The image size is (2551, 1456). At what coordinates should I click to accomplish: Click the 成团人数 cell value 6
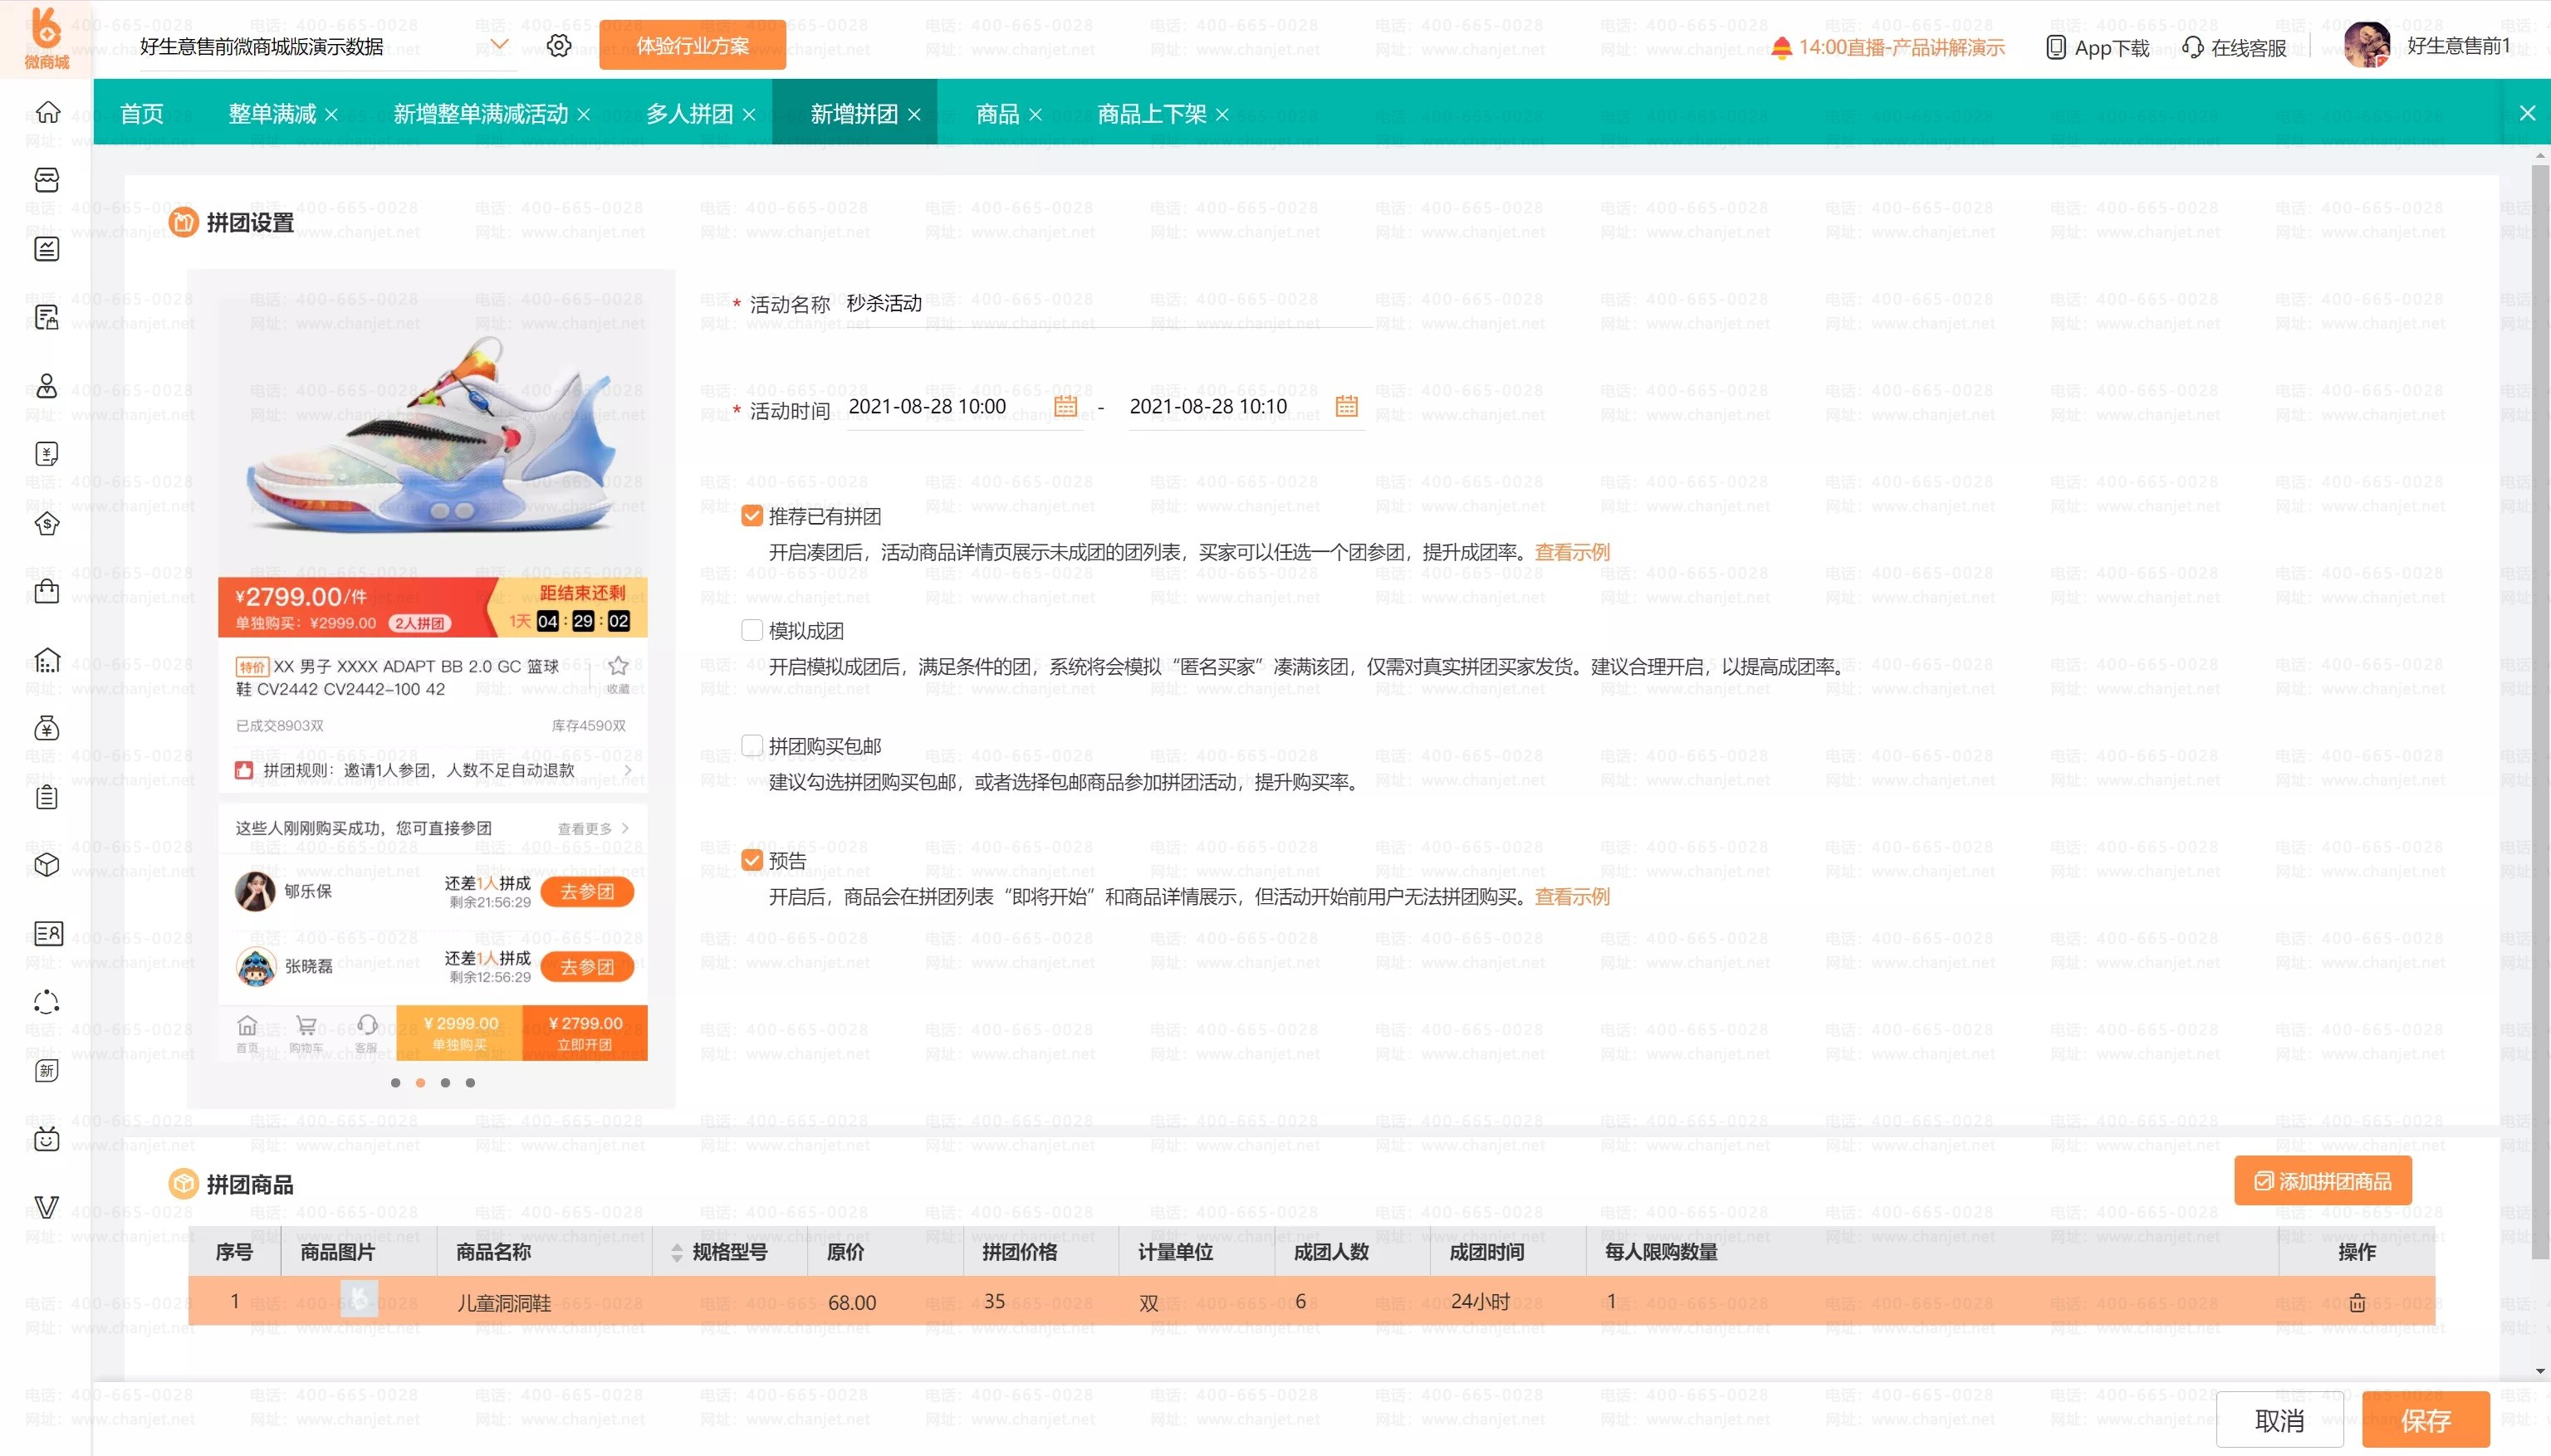[1300, 1301]
